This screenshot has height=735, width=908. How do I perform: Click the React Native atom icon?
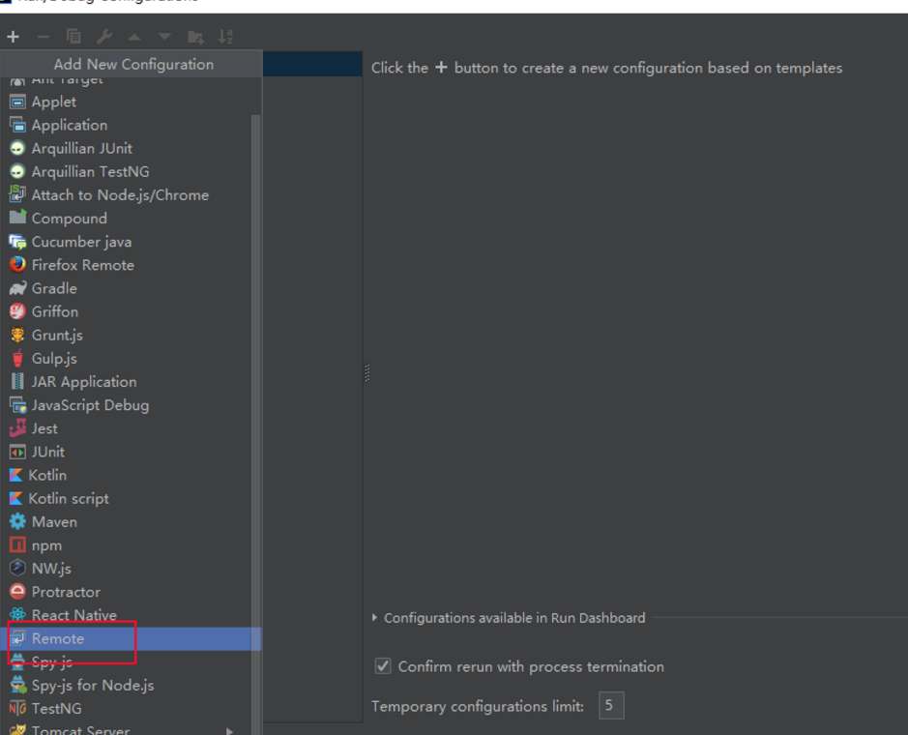(x=18, y=614)
